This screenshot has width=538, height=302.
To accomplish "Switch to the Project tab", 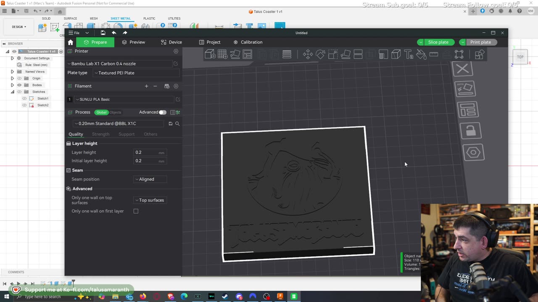I will pyautogui.click(x=210, y=42).
